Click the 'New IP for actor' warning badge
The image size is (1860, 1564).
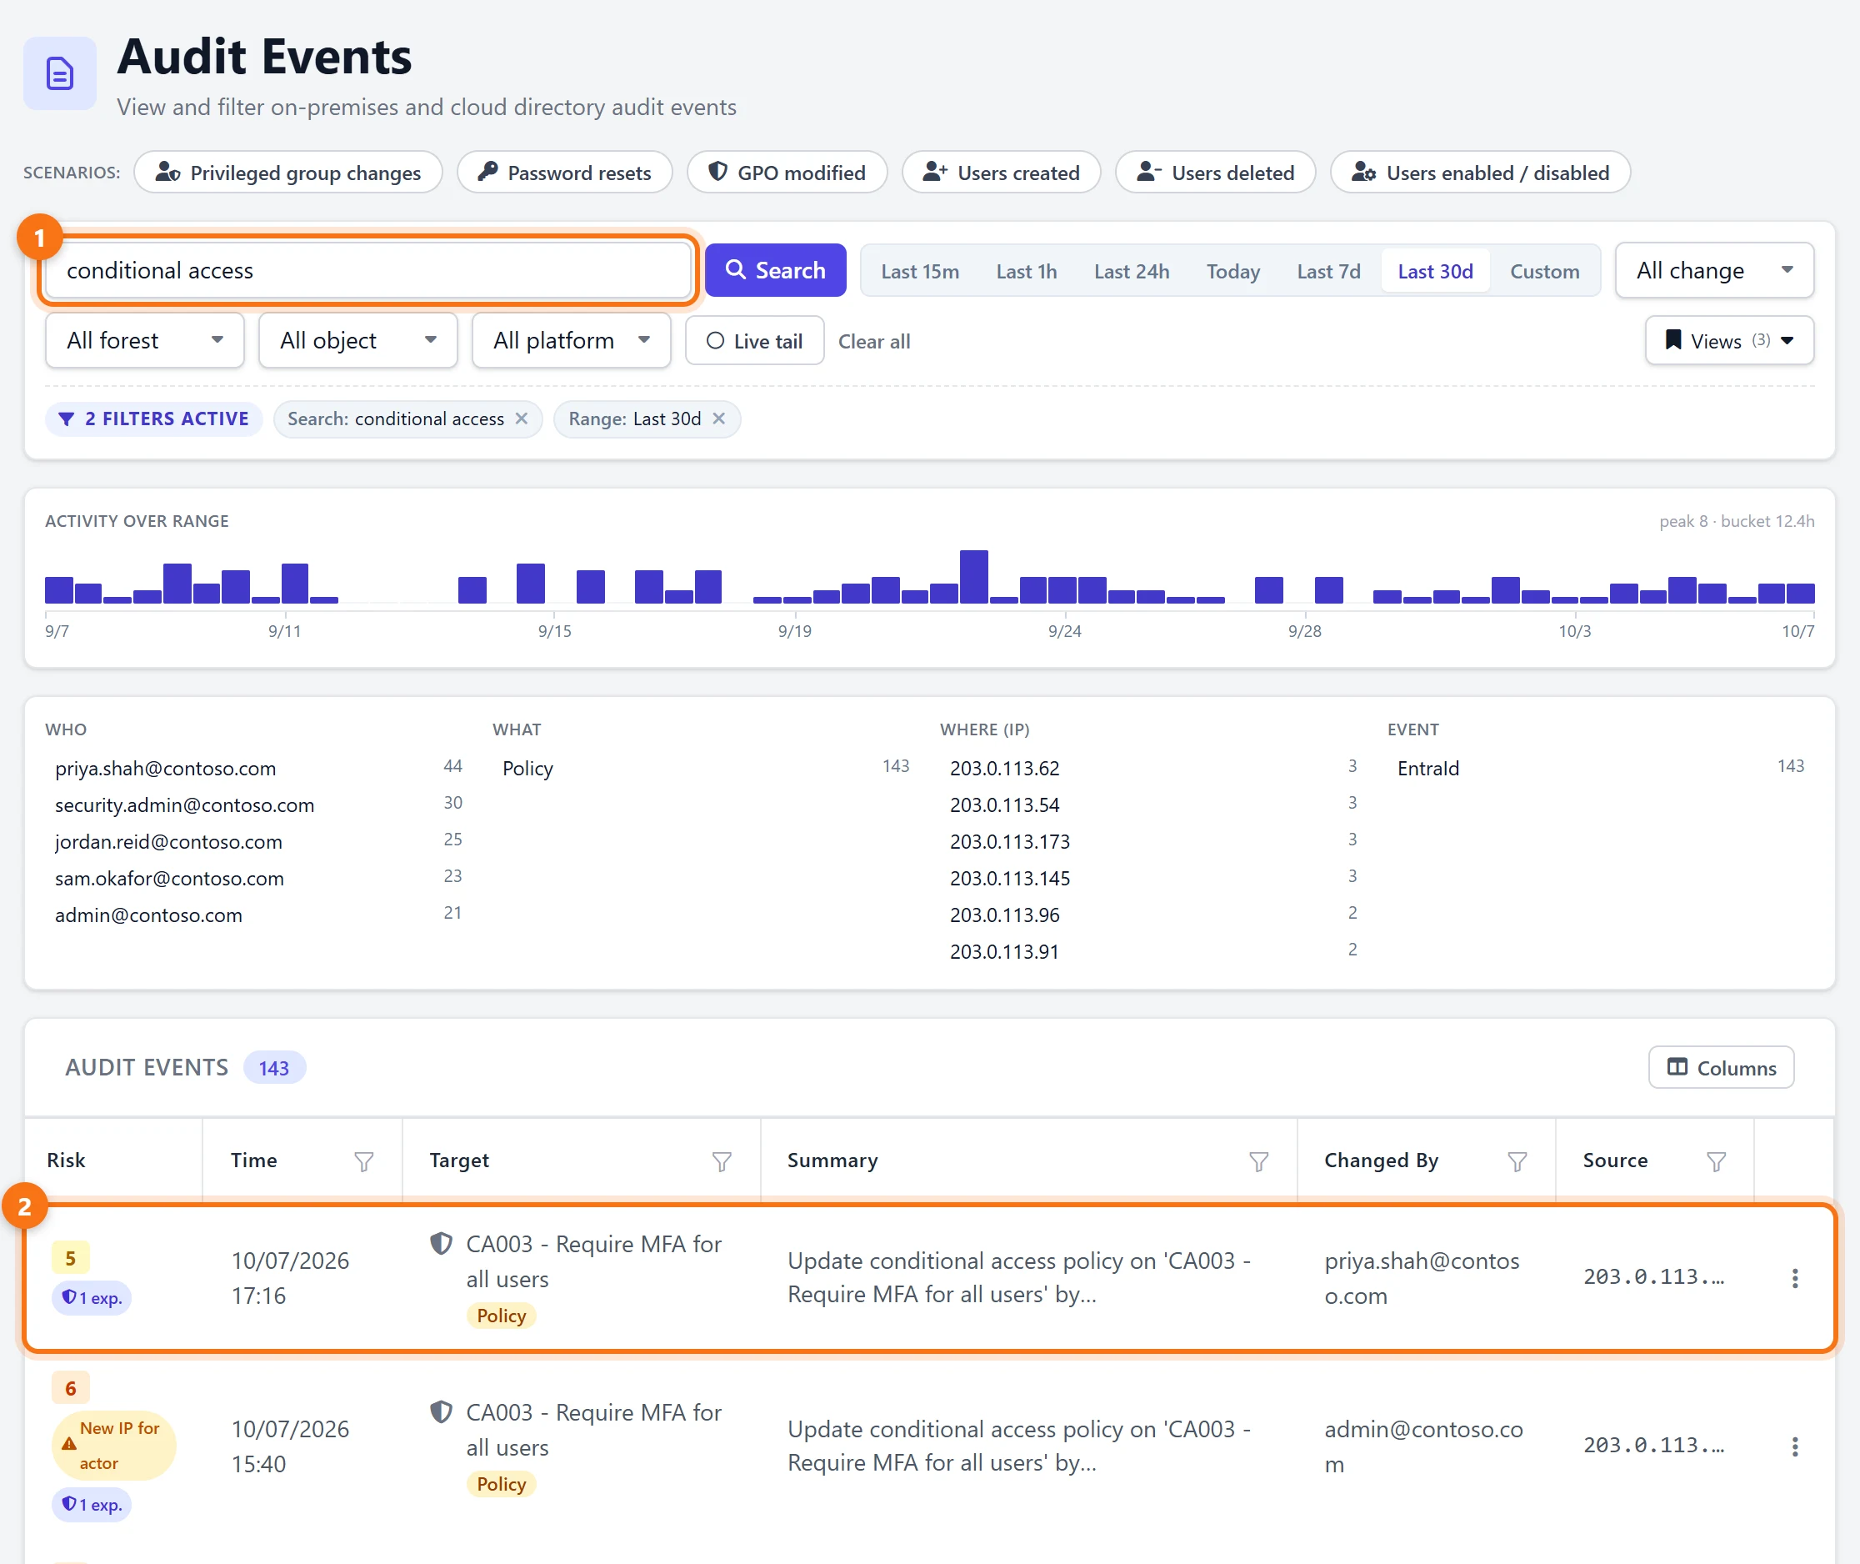[113, 1445]
